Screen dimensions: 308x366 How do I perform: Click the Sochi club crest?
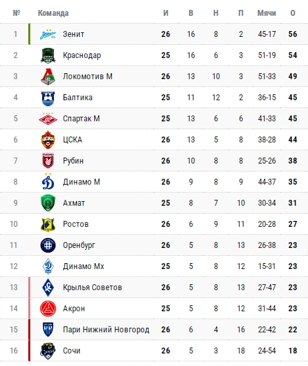(48, 351)
